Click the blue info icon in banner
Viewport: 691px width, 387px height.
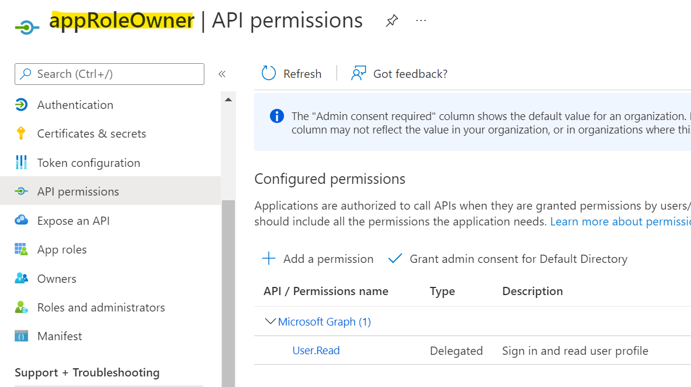coord(277,116)
